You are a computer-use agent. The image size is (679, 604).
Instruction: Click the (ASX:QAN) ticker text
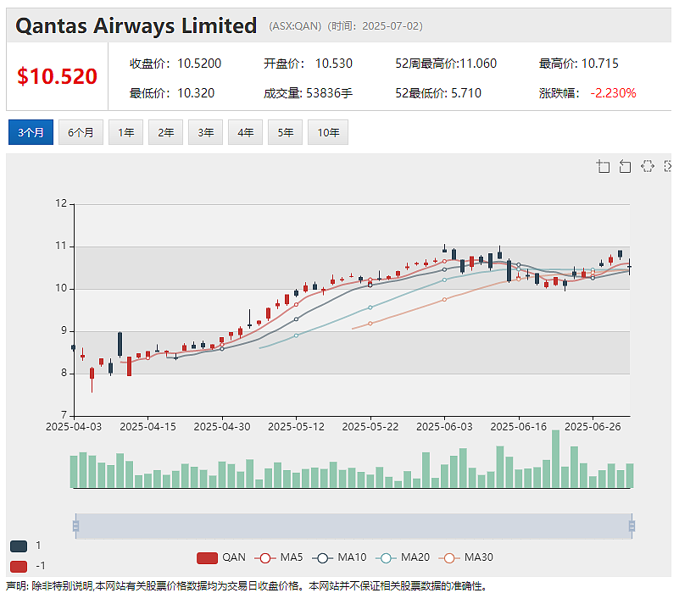click(295, 26)
